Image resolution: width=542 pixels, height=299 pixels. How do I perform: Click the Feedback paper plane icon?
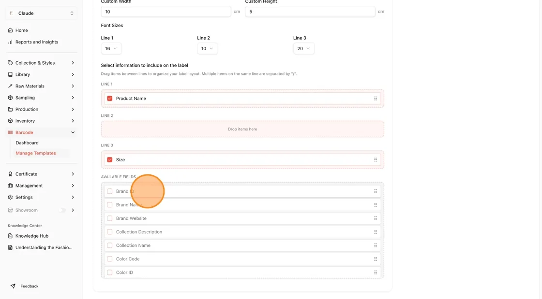tap(13, 286)
